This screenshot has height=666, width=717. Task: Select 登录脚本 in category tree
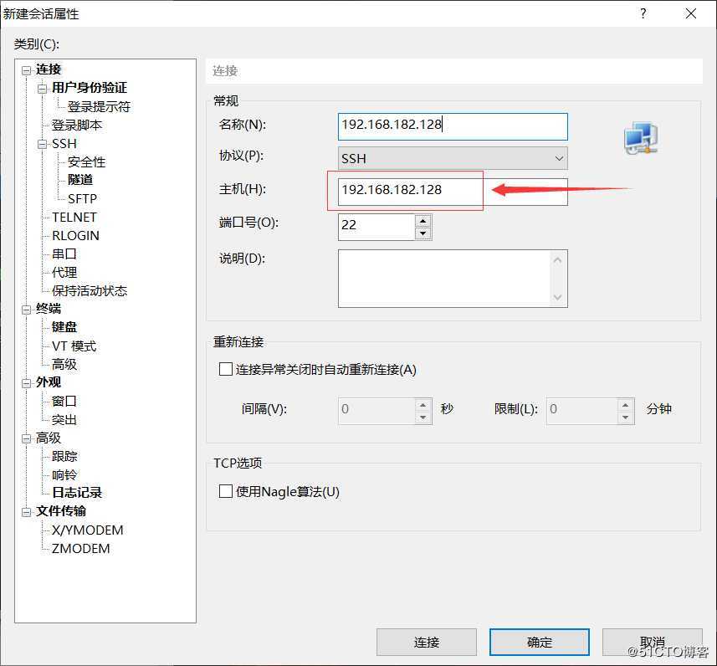(x=77, y=125)
